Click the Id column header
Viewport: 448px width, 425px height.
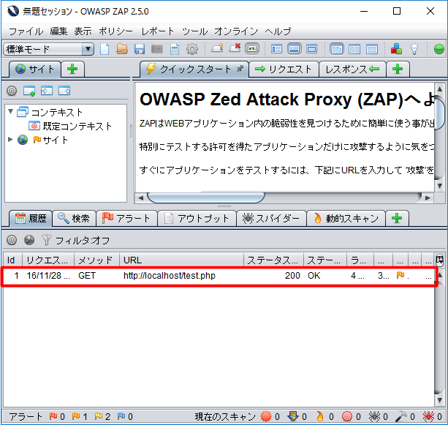(x=13, y=260)
